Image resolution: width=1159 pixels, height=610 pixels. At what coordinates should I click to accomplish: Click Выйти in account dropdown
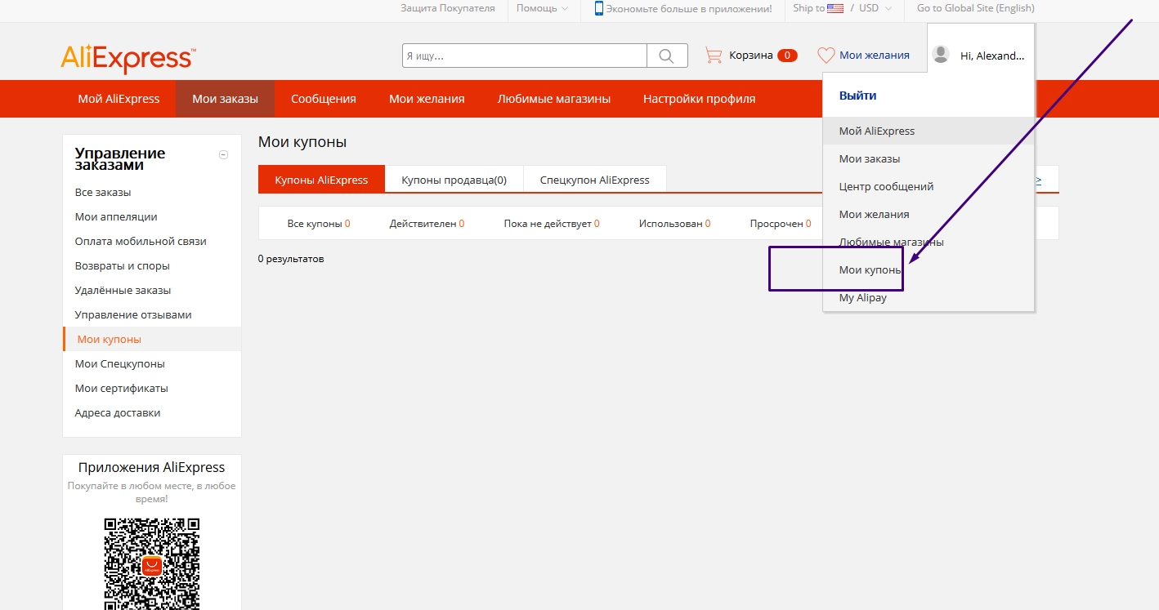(x=857, y=96)
